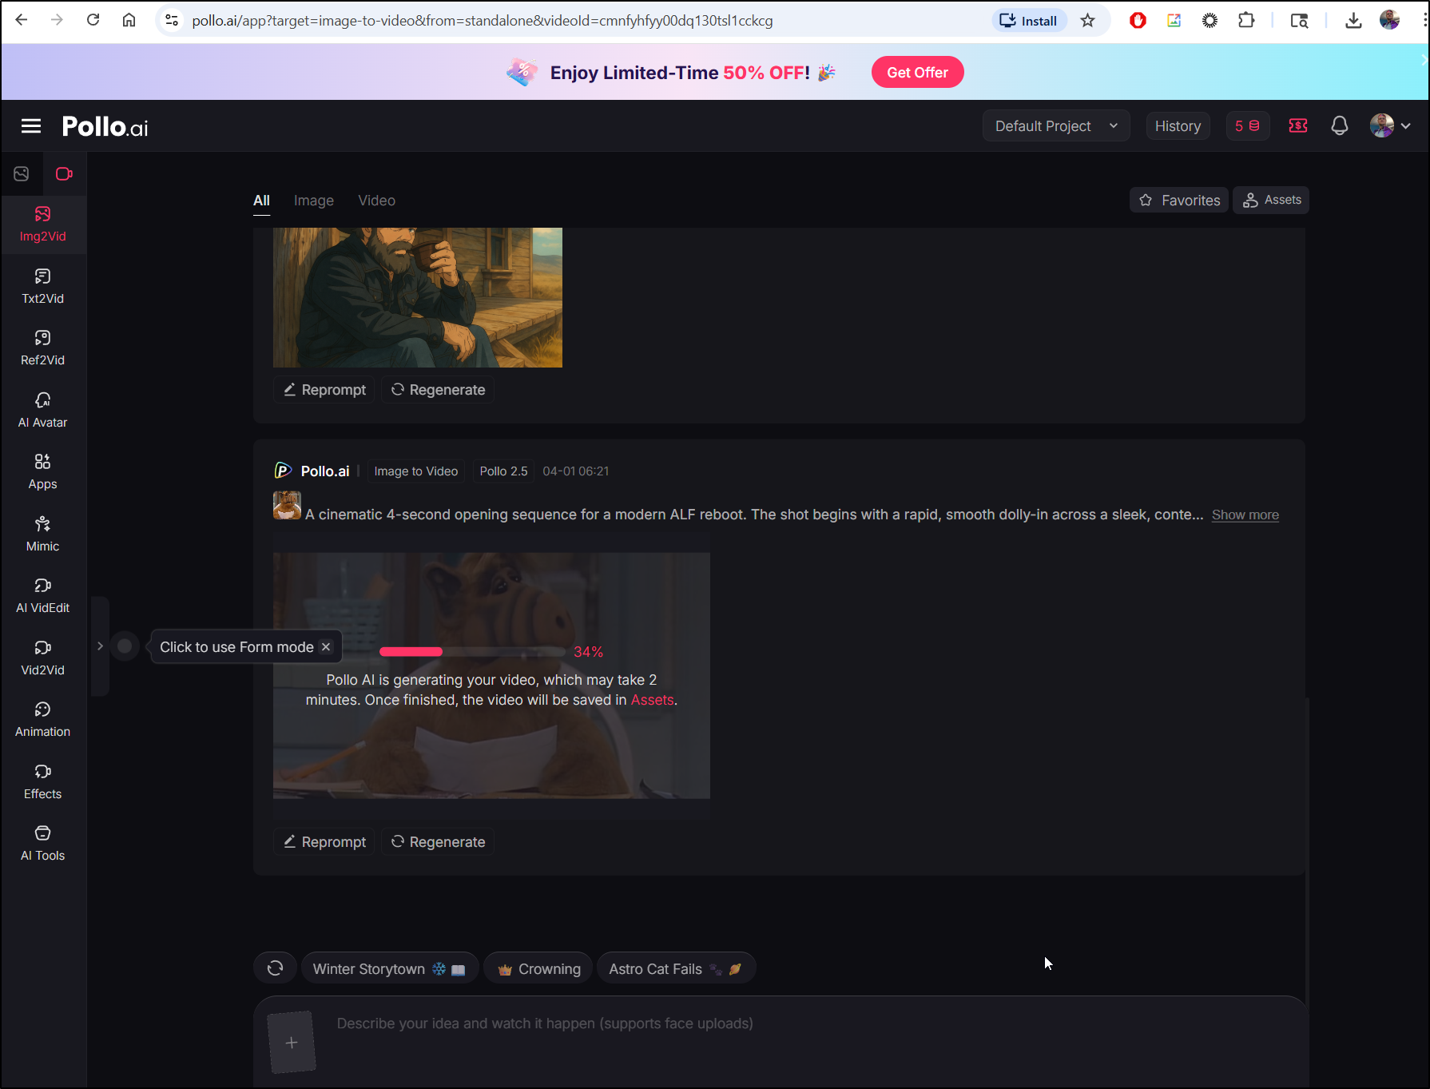
Task: Refresh the prompt suggestions
Action: [x=276, y=968]
